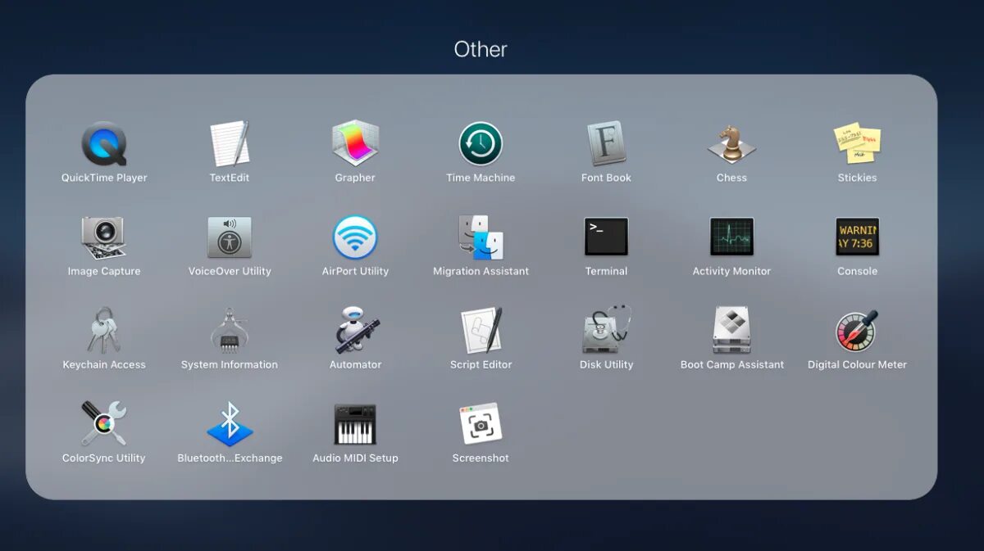Launch Boot Camp Assistant

click(x=731, y=332)
